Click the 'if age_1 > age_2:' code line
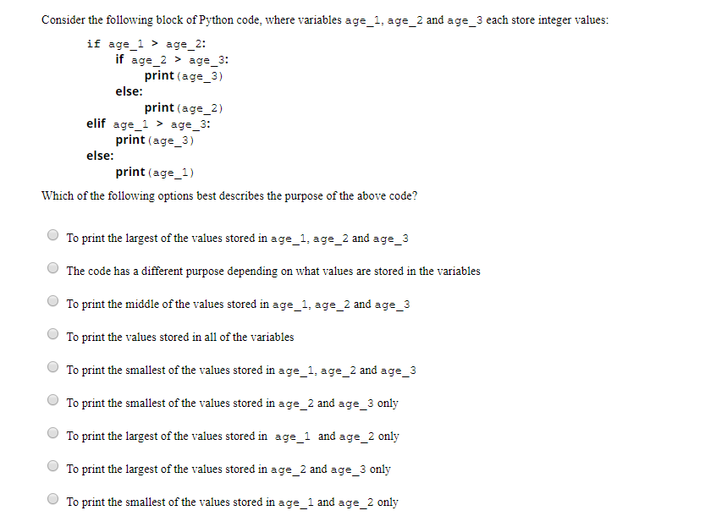705x527 pixels. [146, 44]
